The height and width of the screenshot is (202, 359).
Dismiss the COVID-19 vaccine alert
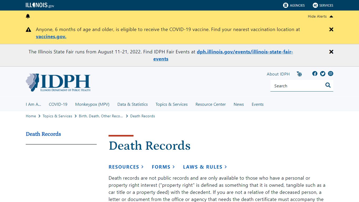point(331,29)
